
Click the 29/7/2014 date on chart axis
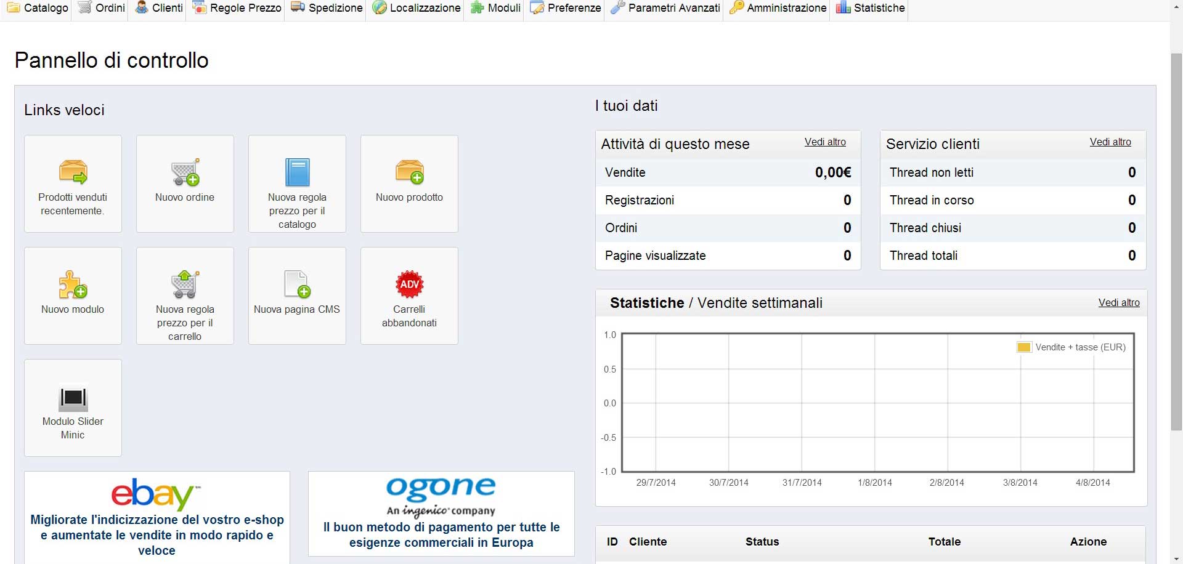coord(656,483)
